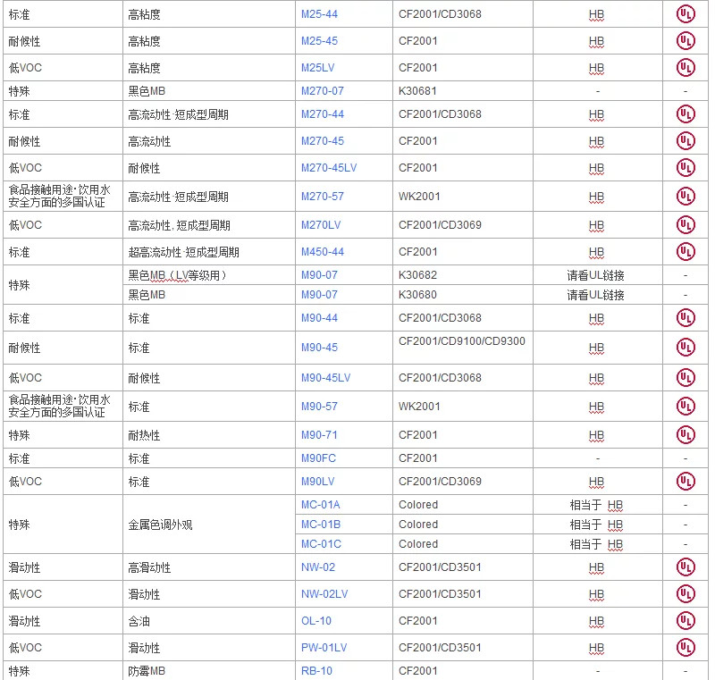Image resolution: width=715 pixels, height=680 pixels.
Task: Click 相当于 HB in the MC-01A row
Action: point(596,505)
